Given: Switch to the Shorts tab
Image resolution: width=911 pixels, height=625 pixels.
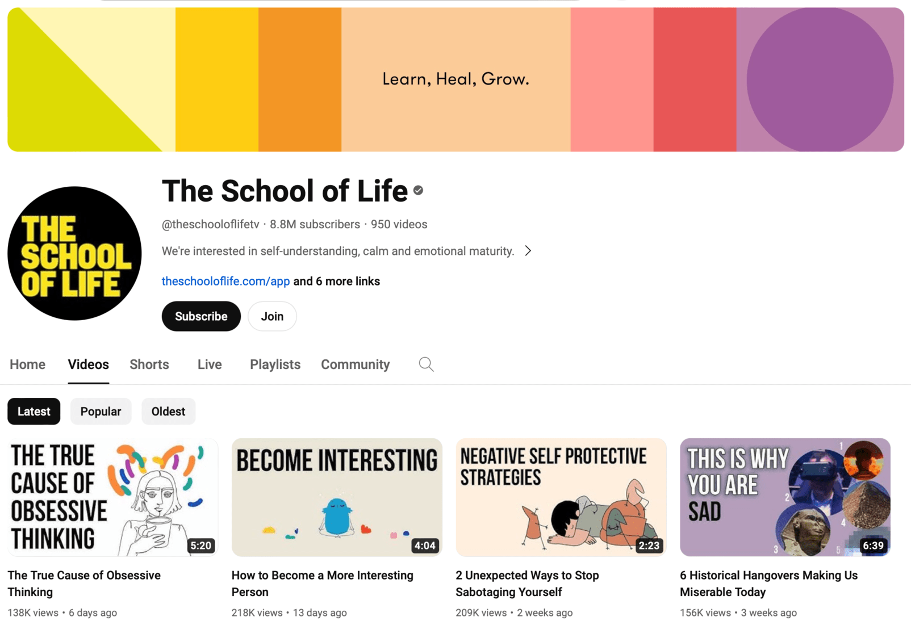Looking at the screenshot, I should click(149, 364).
